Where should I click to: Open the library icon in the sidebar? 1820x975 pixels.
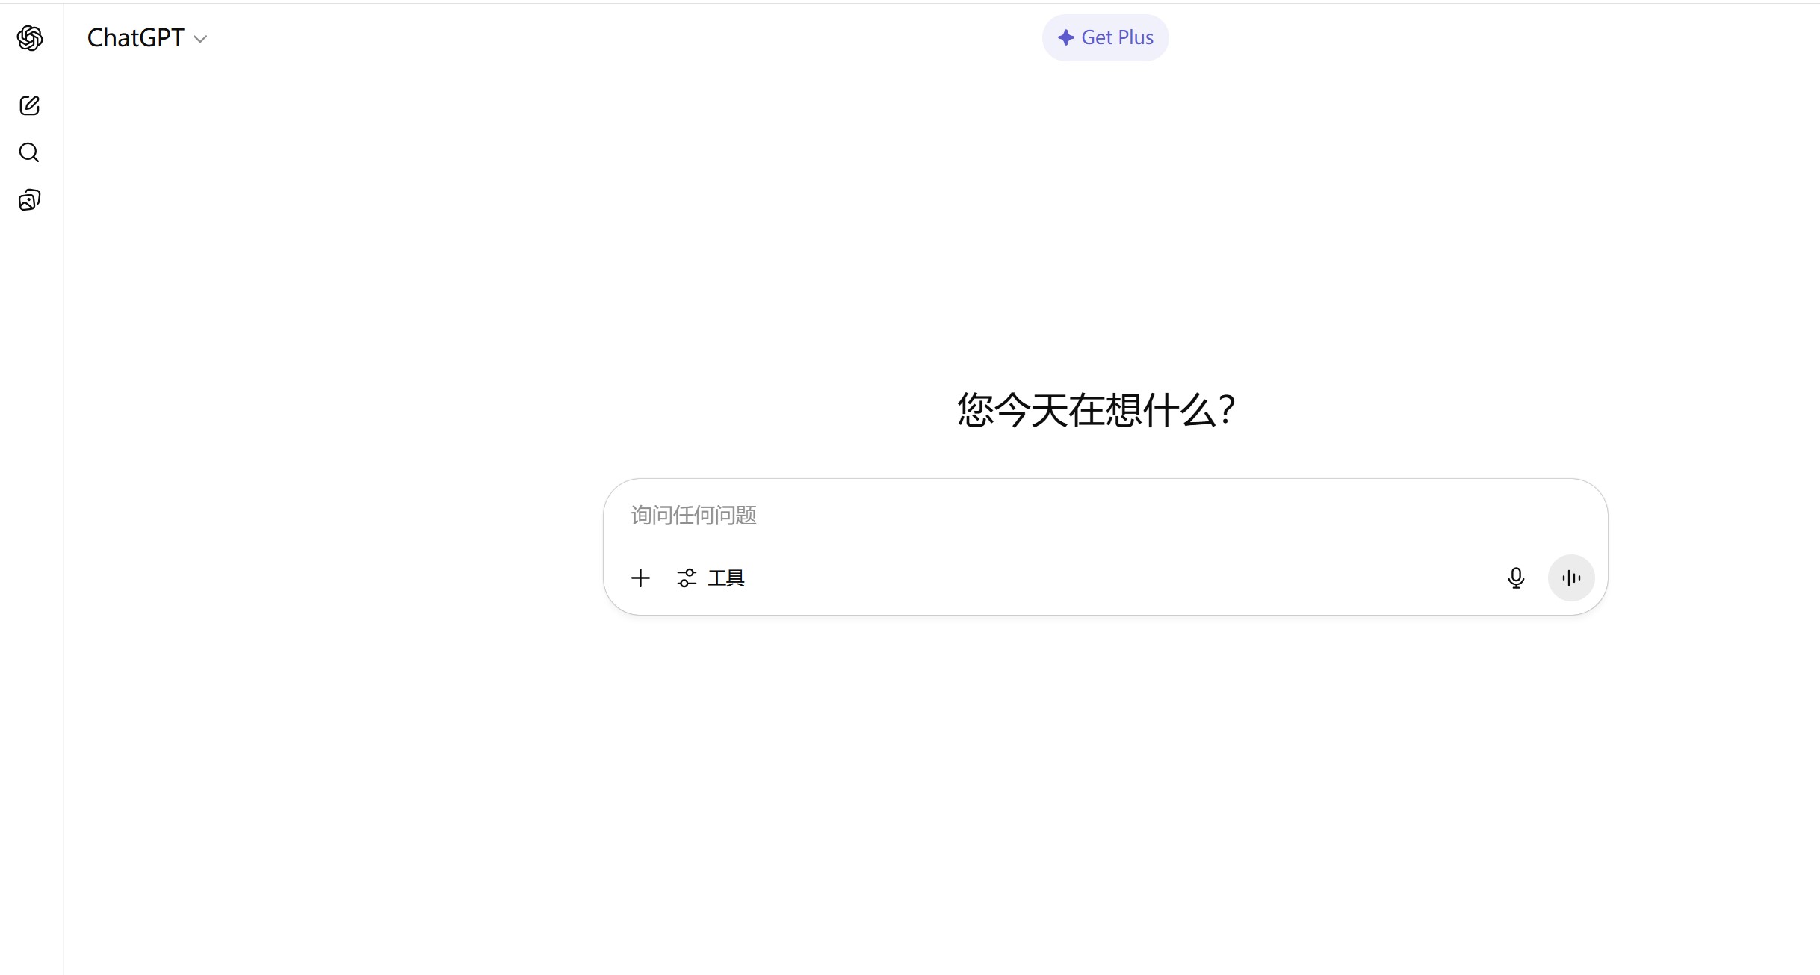pyautogui.click(x=30, y=199)
